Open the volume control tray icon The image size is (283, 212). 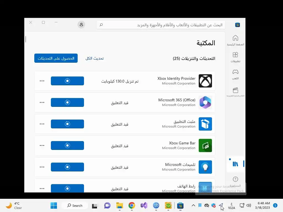point(249,205)
